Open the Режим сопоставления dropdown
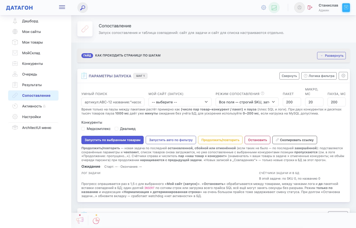Viewport: 356px width, 228px height. 247,102
